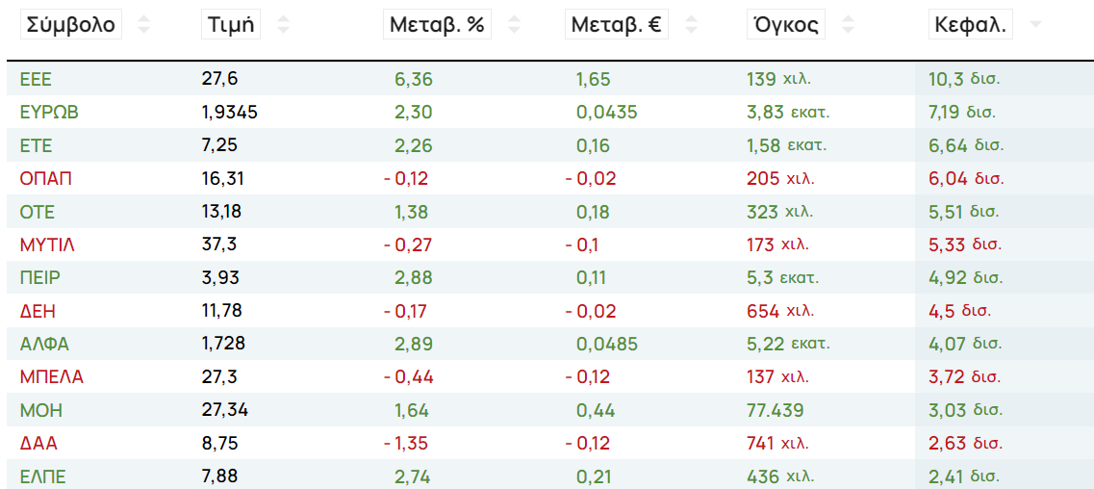Viewport: 1094px width, 489px height.
Task: Click sort arrows next to Τιμή
Action: tap(283, 26)
